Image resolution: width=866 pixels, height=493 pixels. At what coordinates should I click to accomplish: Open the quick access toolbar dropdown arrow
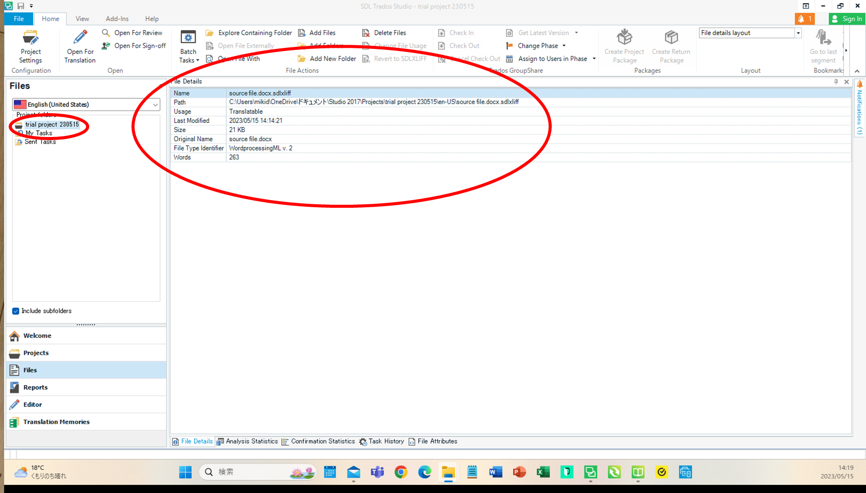tap(31, 6)
